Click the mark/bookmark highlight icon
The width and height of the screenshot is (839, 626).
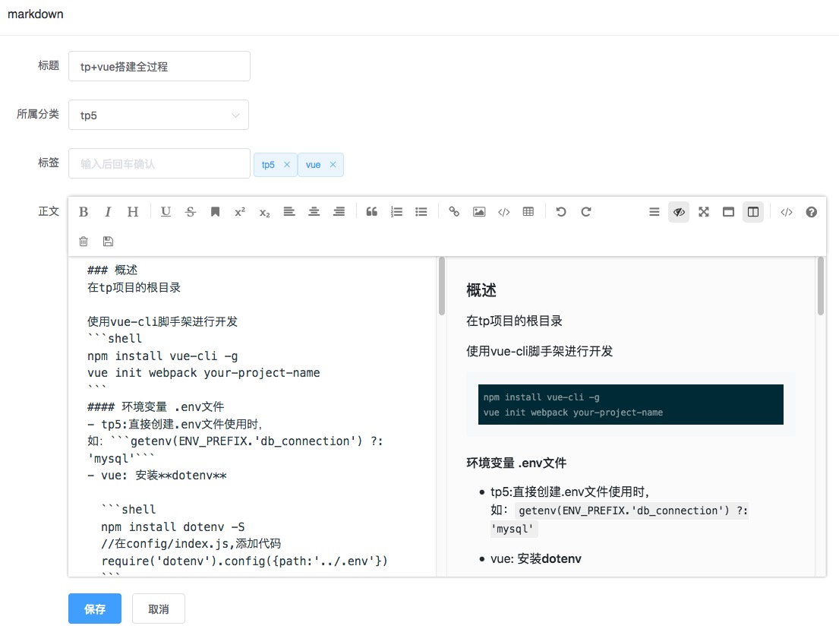215,212
